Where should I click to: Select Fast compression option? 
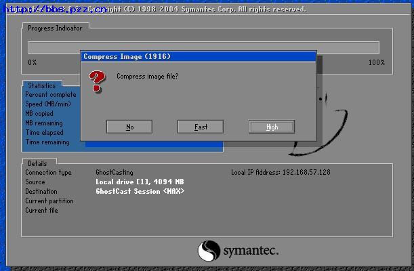[201, 127]
